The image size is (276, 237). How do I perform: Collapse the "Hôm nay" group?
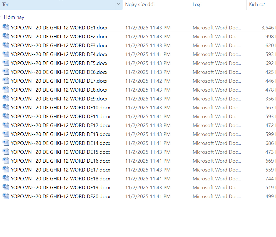(1, 17)
